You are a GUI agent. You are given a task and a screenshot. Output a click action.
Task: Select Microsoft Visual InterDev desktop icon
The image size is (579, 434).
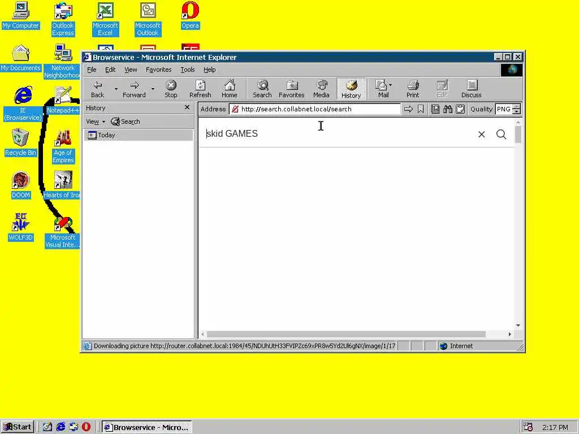(x=62, y=231)
